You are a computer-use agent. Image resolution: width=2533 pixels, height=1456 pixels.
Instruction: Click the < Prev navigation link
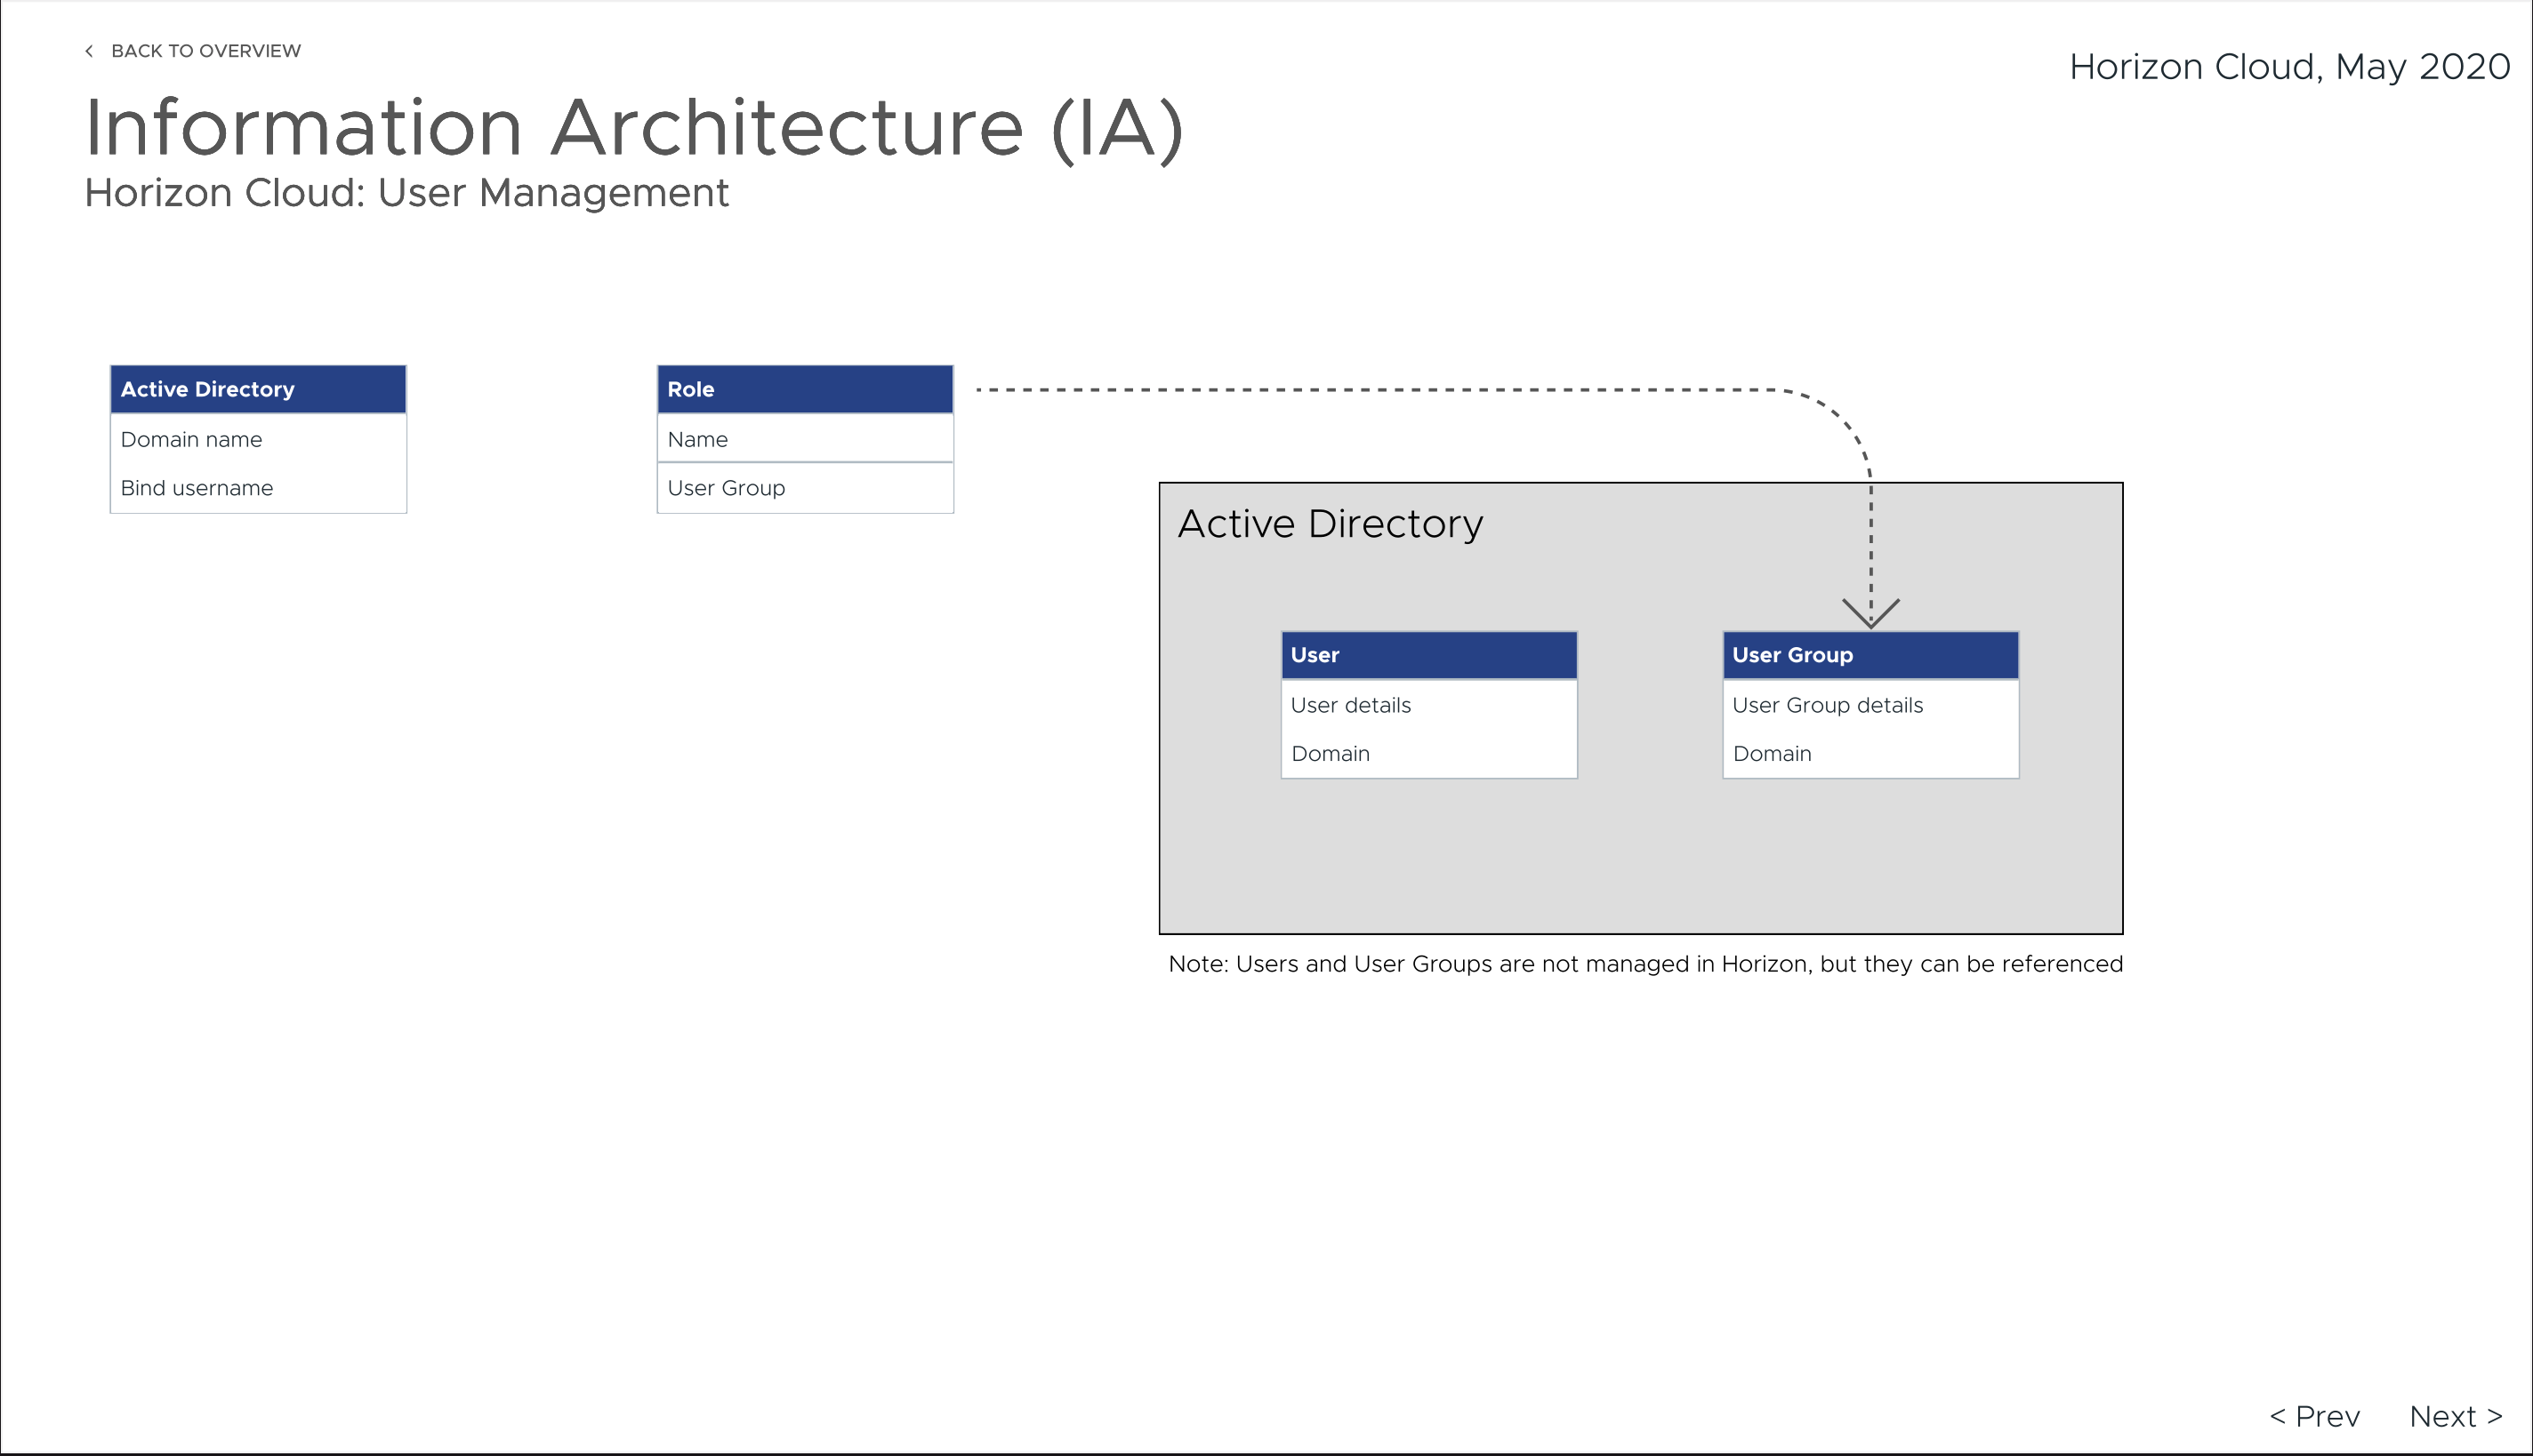[x=2314, y=1416]
